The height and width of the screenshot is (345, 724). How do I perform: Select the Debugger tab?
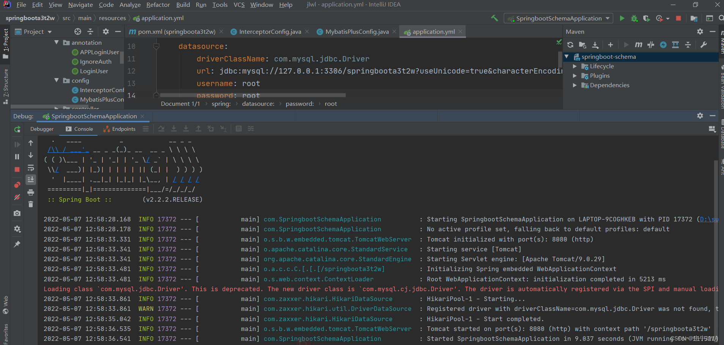click(x=42, y=129)
